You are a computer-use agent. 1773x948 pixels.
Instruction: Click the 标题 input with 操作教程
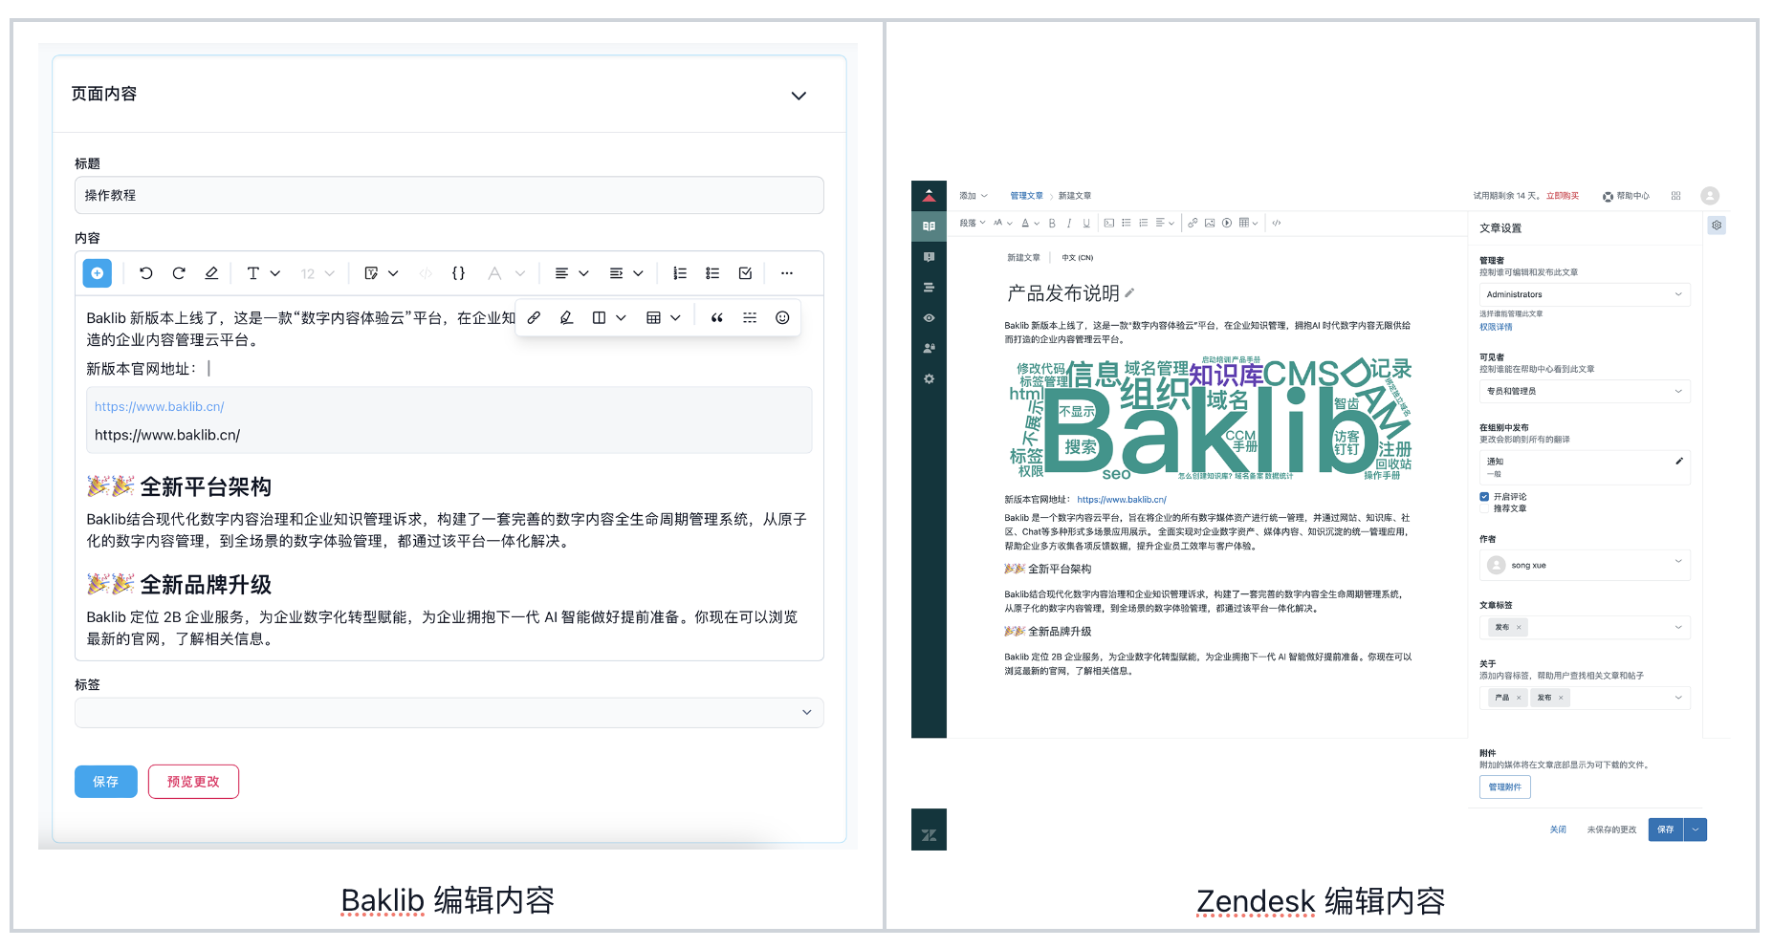(449, 195)
